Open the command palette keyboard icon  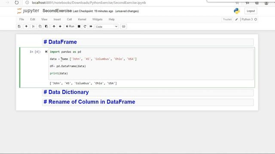[x=123, y=27]
